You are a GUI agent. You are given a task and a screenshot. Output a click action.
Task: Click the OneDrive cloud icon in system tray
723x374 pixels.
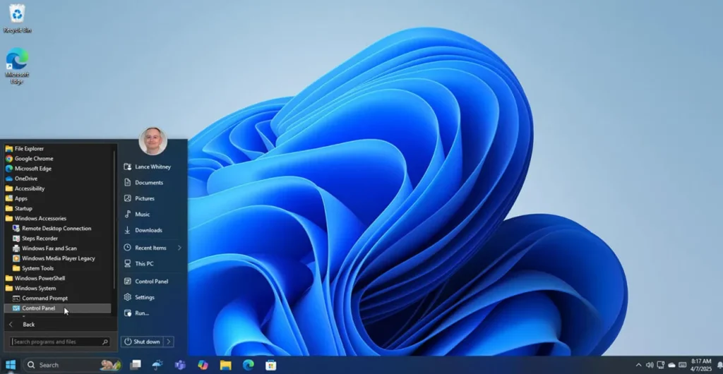click(x=671, y=365)
